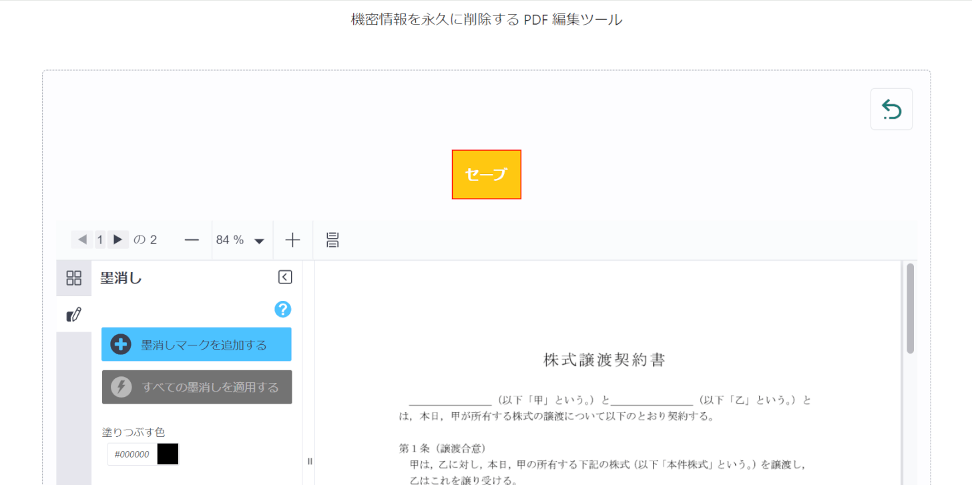The height and width of the screenshot is (485, 972).
Task: Click すべての墨消しを適用する button
Action: click(197, 387)
